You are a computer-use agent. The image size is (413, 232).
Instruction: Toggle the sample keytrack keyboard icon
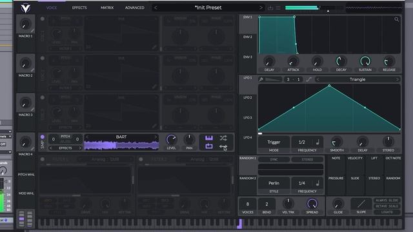pos(209,138)
